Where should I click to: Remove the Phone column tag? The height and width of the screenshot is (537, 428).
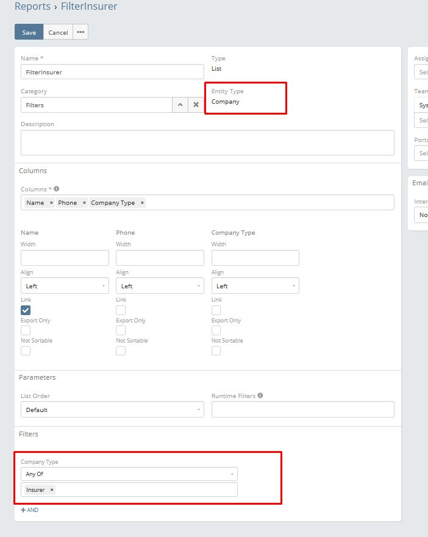(84, 203)
